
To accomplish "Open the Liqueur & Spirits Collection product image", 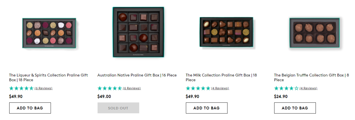I will (49, 33).
